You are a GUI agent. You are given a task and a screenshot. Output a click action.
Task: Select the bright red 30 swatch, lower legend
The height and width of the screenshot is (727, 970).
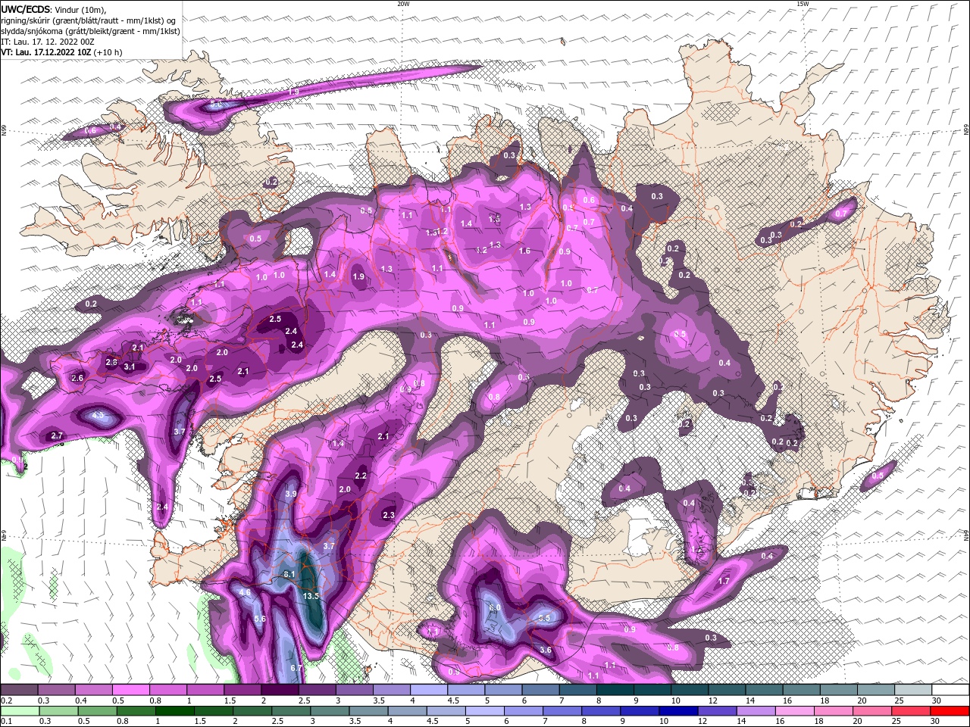tap(950, 710)
